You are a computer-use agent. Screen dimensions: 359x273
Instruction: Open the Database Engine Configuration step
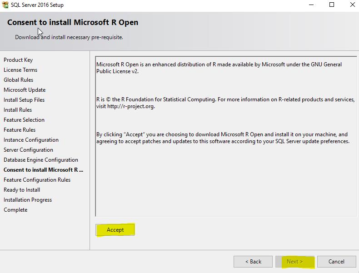tap(41, 160)
